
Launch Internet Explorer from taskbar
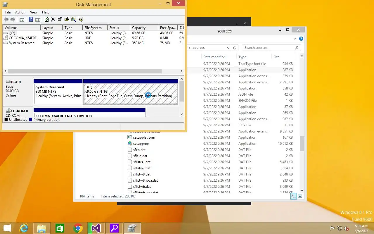click(x=24, y=228)
